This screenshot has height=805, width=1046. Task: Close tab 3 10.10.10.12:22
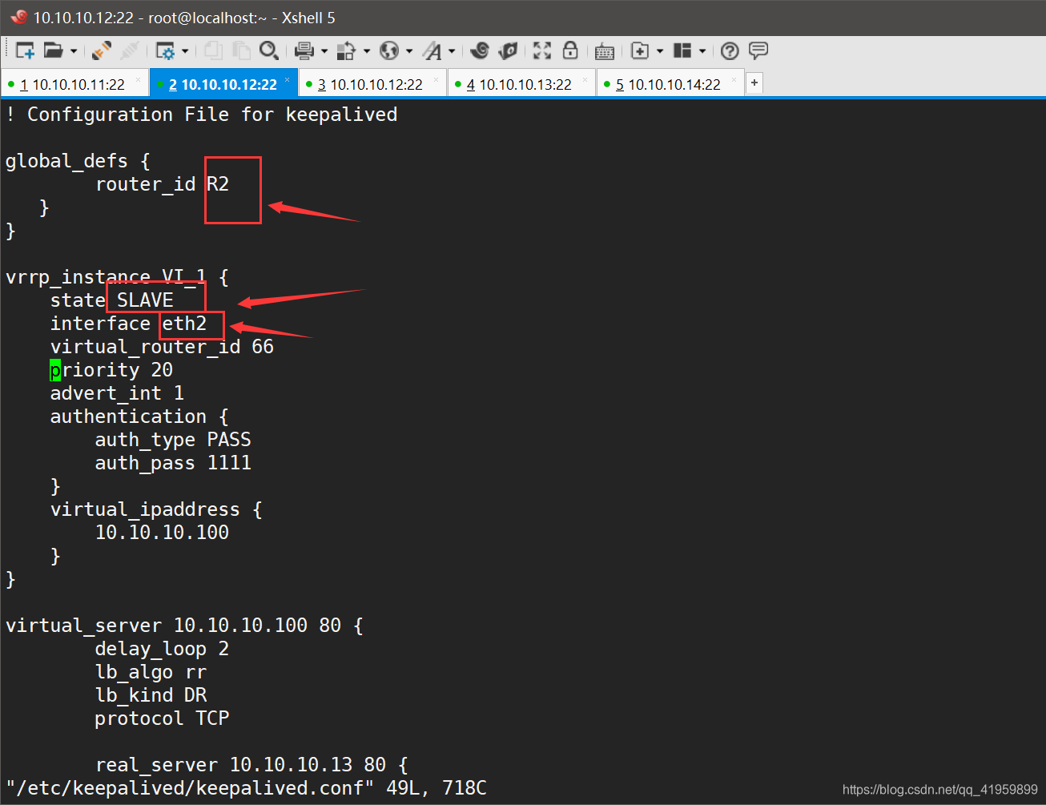click(x=436, y=79)
